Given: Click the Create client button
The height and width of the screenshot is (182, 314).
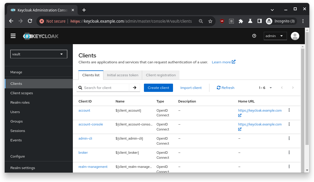Looking at the screenshot, I should click(x=158, y=88).
